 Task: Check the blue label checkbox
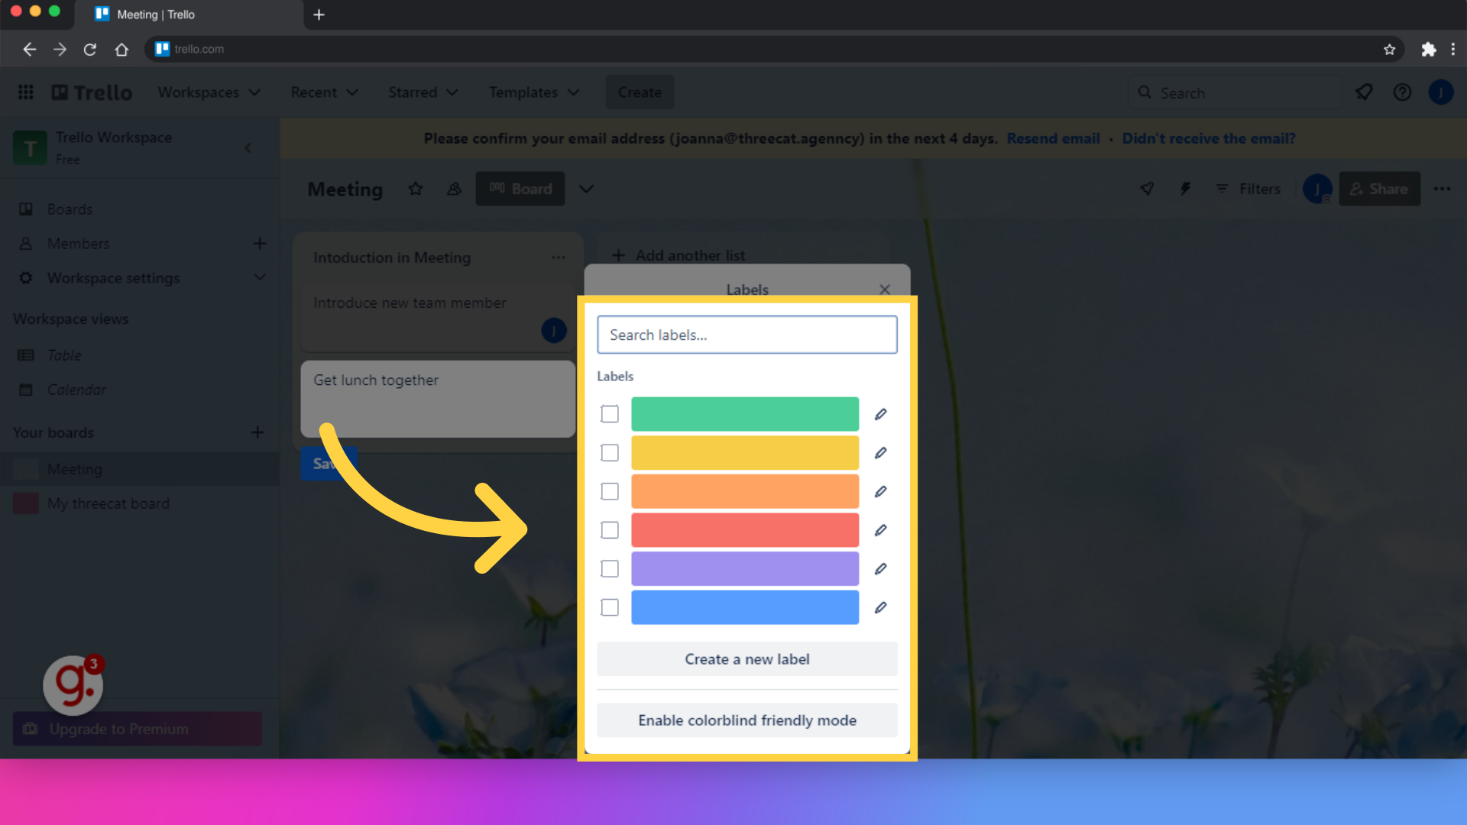tap(610, 607)
